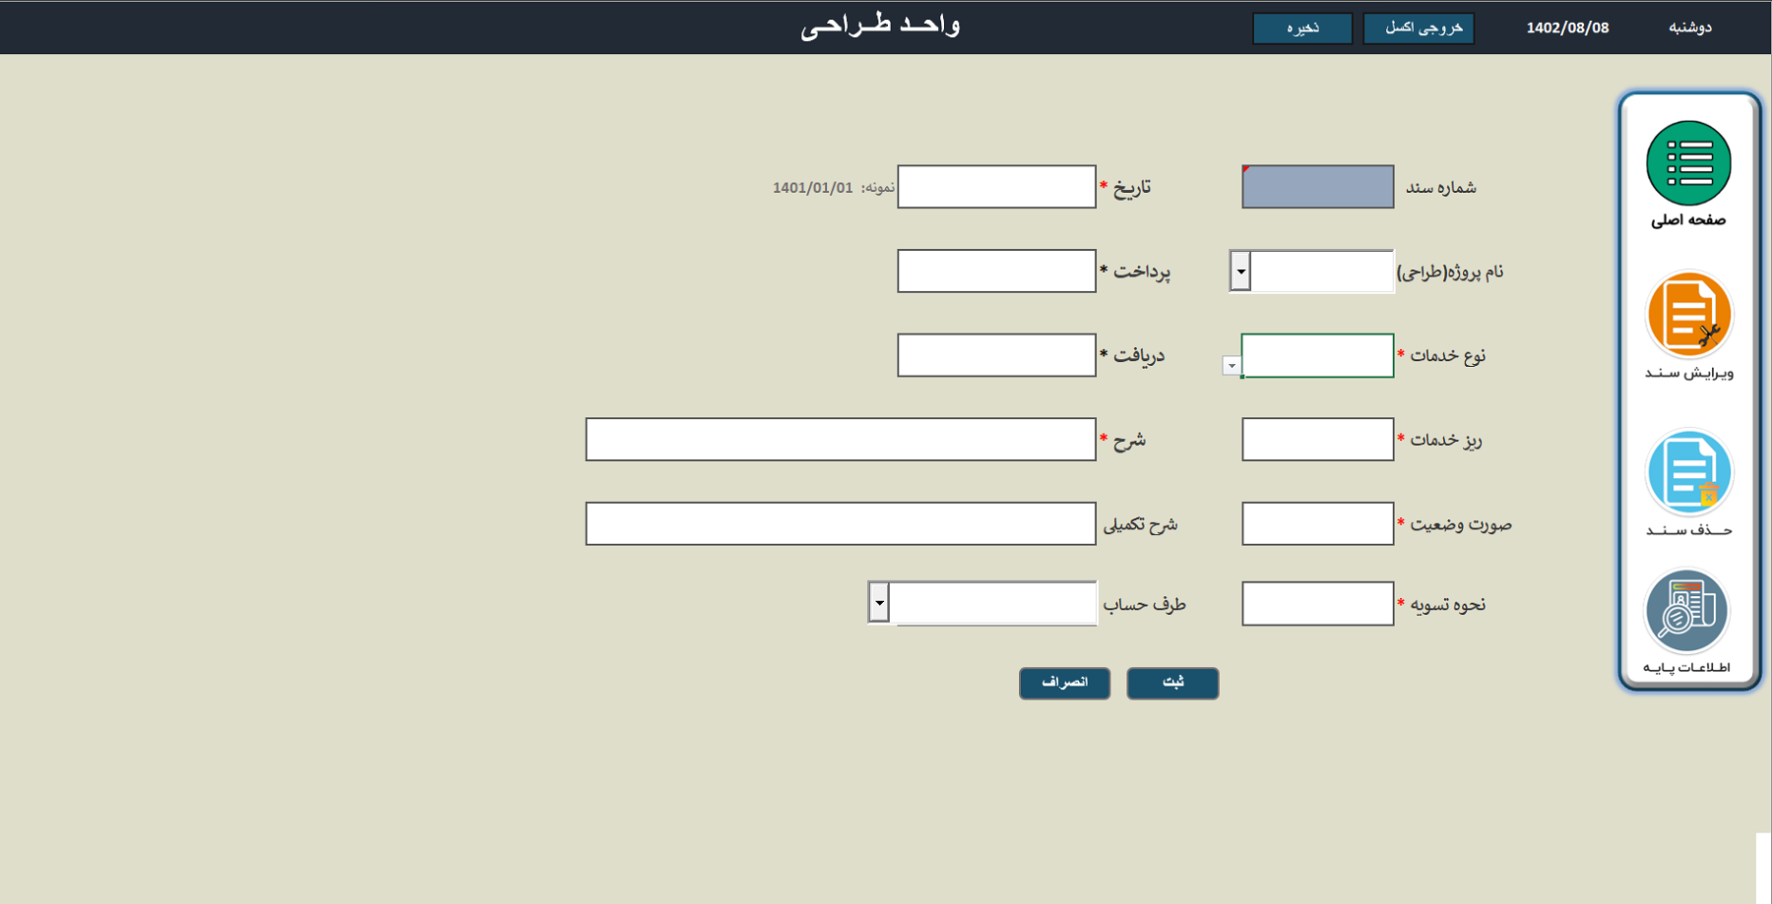
Task: Select the نحوه تسویه field
Action: [1317, 603]
